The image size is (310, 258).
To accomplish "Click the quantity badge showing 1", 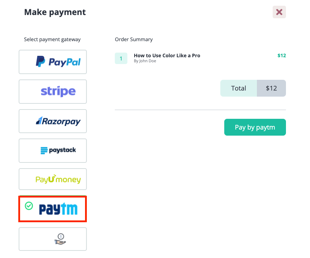I will [121, 58].
